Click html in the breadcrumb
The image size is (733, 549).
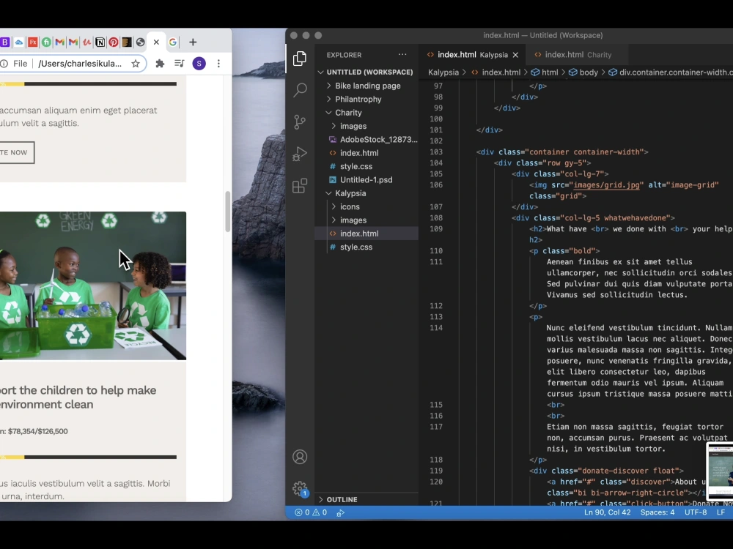pos(545,72)
